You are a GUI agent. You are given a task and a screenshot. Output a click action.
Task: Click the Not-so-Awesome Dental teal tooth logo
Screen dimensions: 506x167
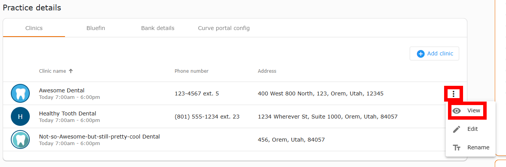(21, 140)
